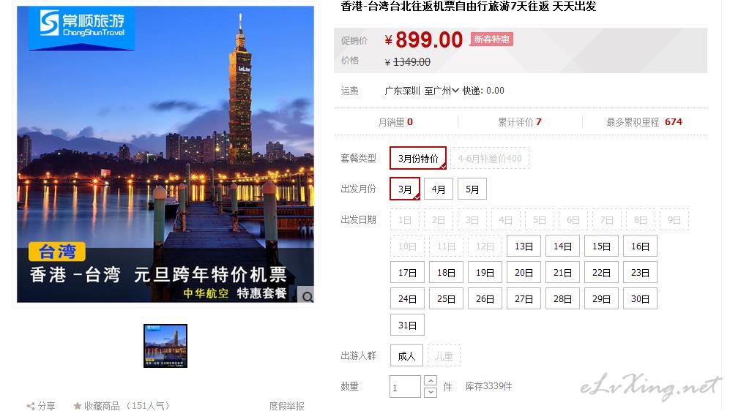Select 成人 as traveler type
Screen dimensions: 730x411
click(x=406, y=356)
